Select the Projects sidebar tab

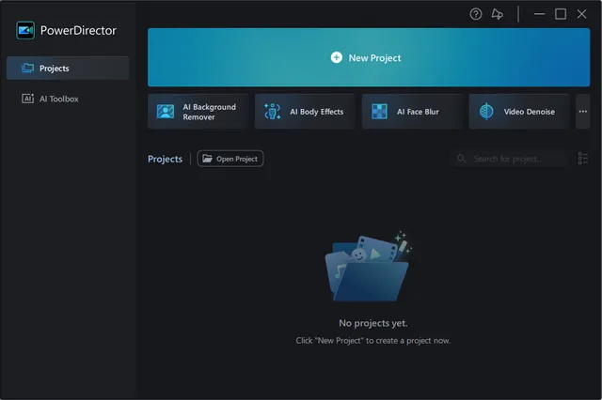point(67,69)
